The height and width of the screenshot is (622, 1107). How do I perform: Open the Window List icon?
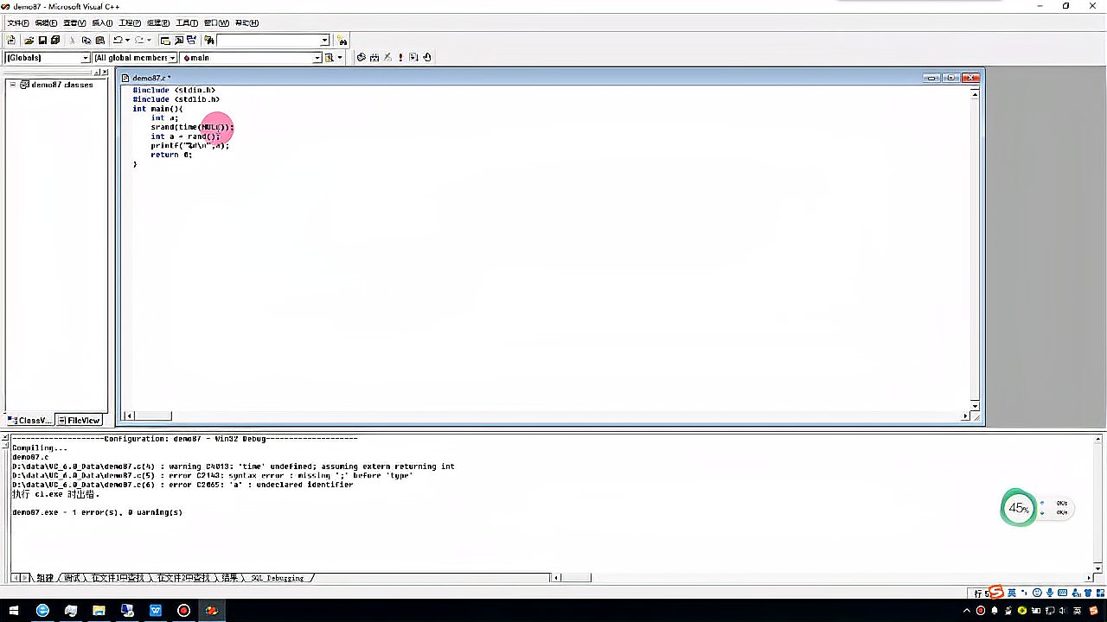pos(191,40)
